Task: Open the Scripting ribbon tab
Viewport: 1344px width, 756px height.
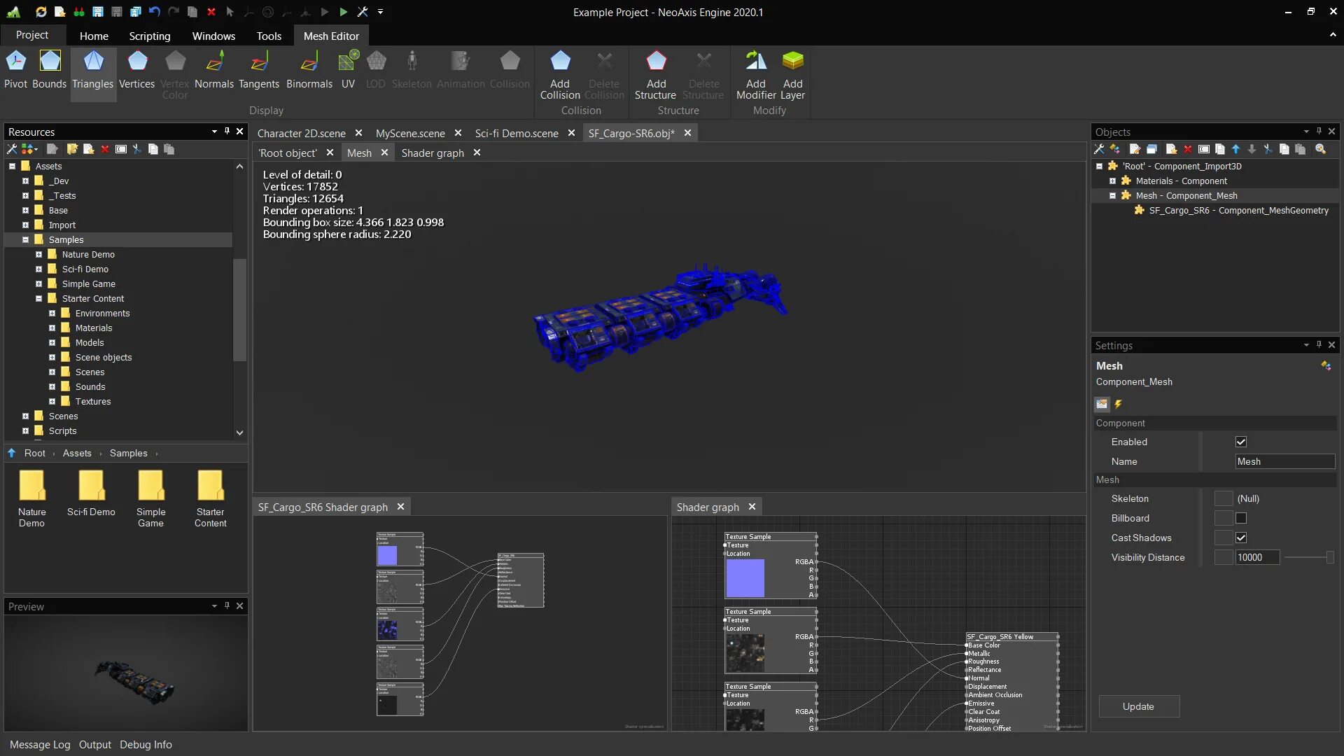Action: [x=149, y=36]
